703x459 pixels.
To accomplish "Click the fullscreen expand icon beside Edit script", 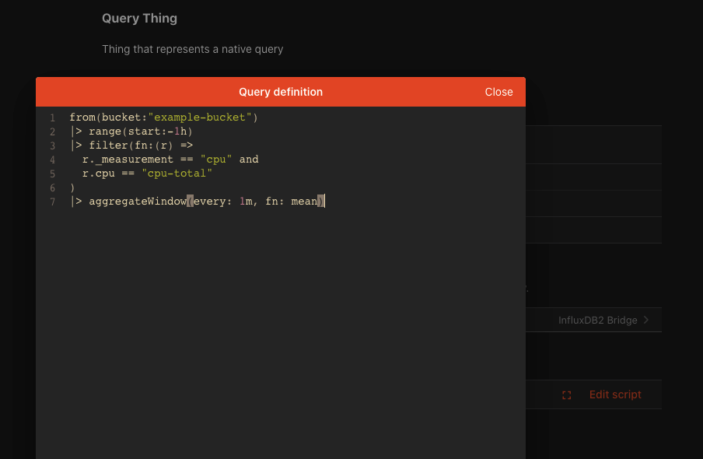I will pyautogui.click(x=566, y=394).
